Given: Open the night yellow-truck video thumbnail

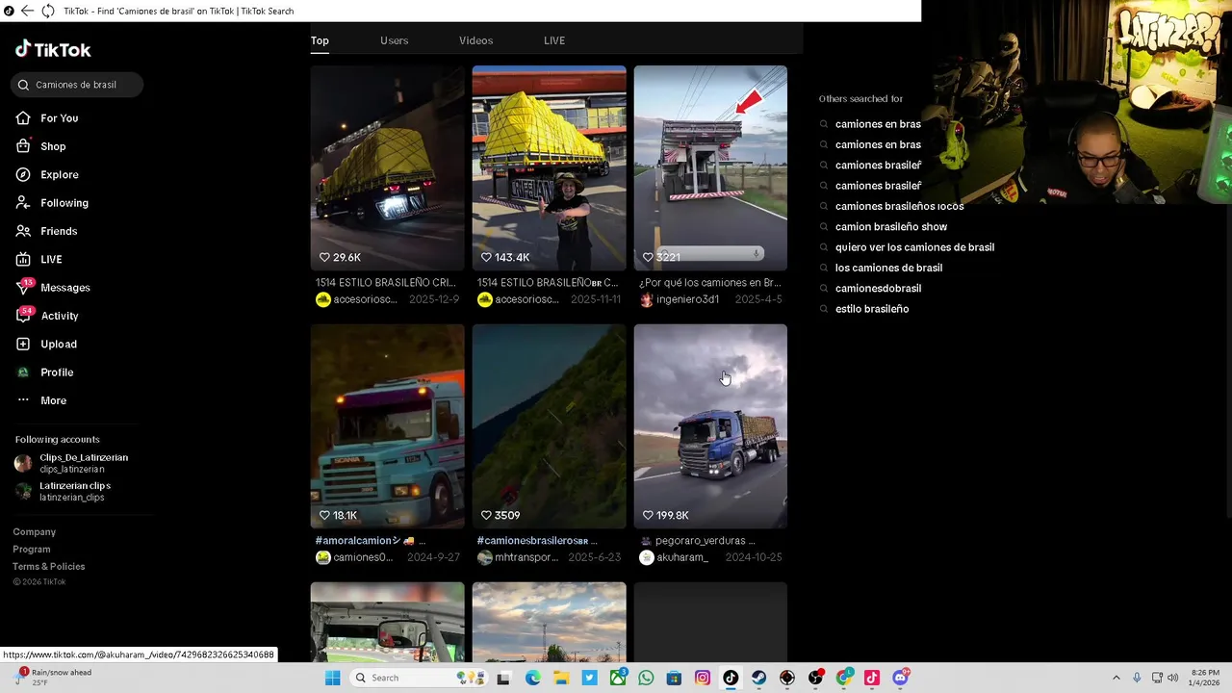Looking at the screenshot, I should [x=387, y=167].
